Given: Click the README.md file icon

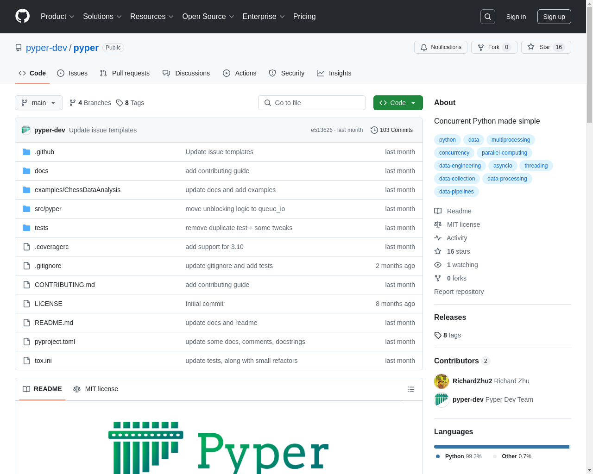Looking at the screenshot, I should (x=26, y=323).
